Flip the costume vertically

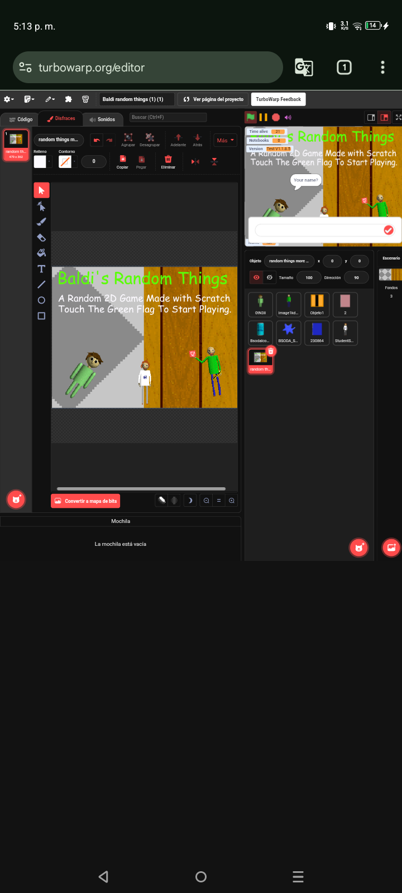click(214, 161)
